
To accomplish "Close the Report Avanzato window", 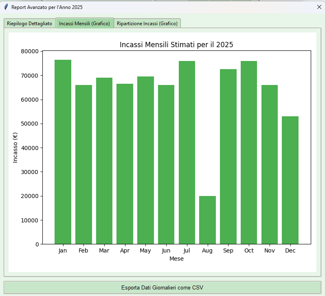I will pos(319,7).
